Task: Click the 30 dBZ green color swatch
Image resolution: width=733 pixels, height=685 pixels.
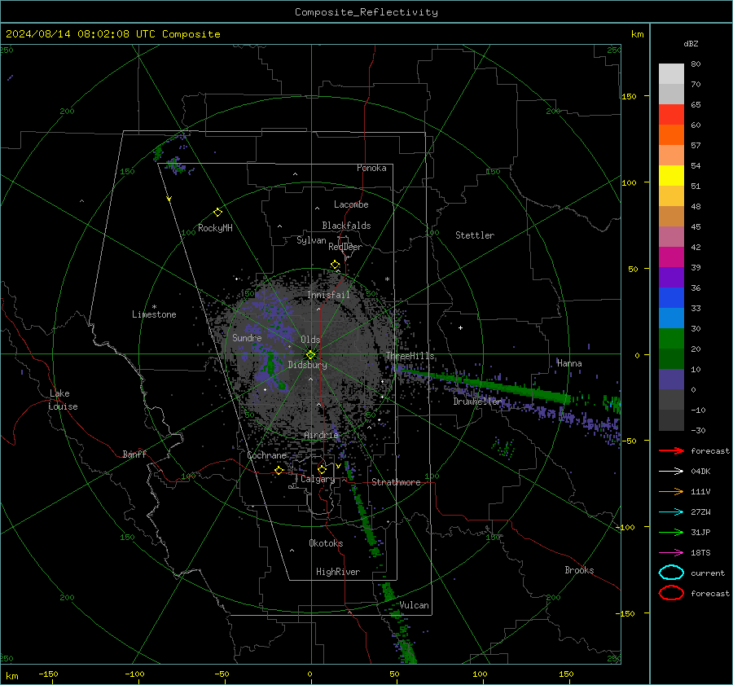Action: click(671, 339)
